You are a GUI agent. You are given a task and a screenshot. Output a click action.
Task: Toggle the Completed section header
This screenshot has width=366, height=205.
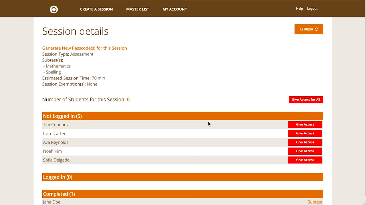click(59, 194)
